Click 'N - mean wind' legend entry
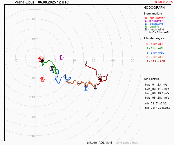This screenshot has width=174, height=145. [x=154, y=29]
